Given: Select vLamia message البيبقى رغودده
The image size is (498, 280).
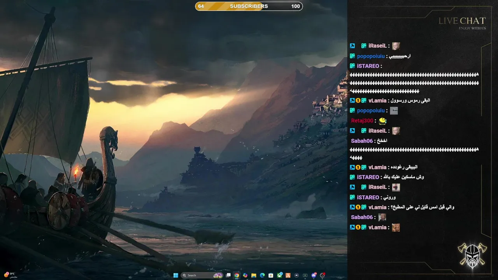Looking at the screenshot, I should point(384,167).
